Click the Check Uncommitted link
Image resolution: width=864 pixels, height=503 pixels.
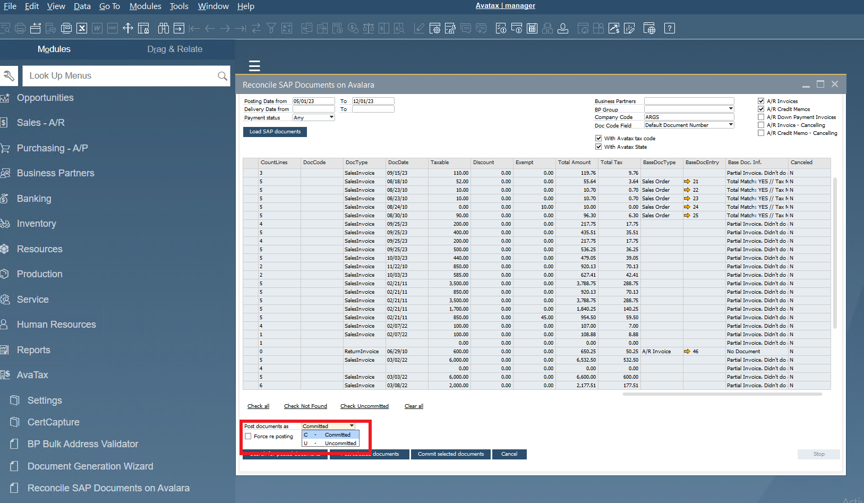pos(364,406)
